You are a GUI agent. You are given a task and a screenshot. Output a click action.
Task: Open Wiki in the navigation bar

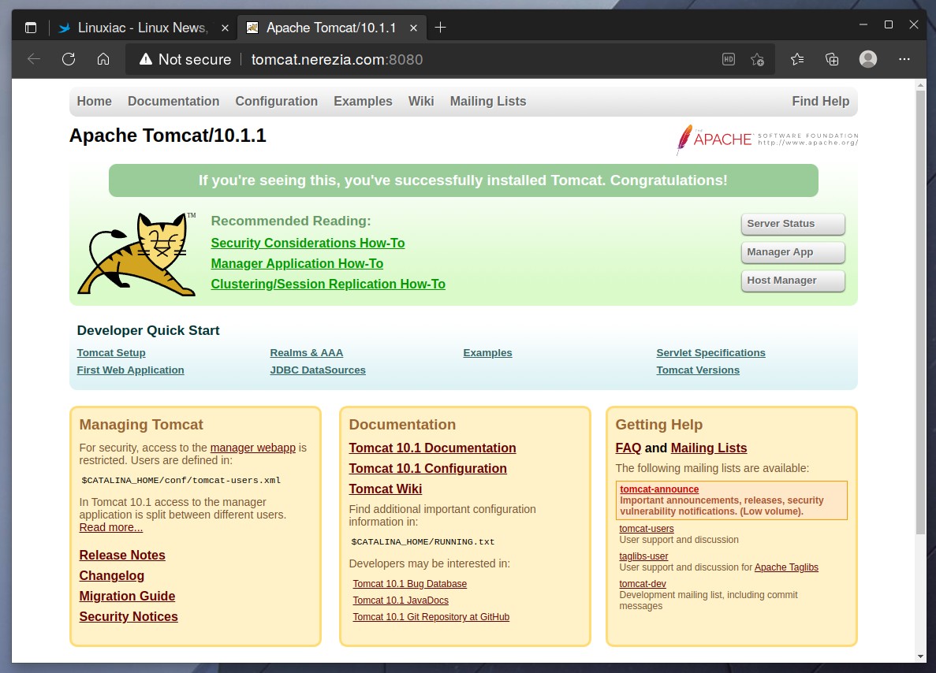coord(421,102)
